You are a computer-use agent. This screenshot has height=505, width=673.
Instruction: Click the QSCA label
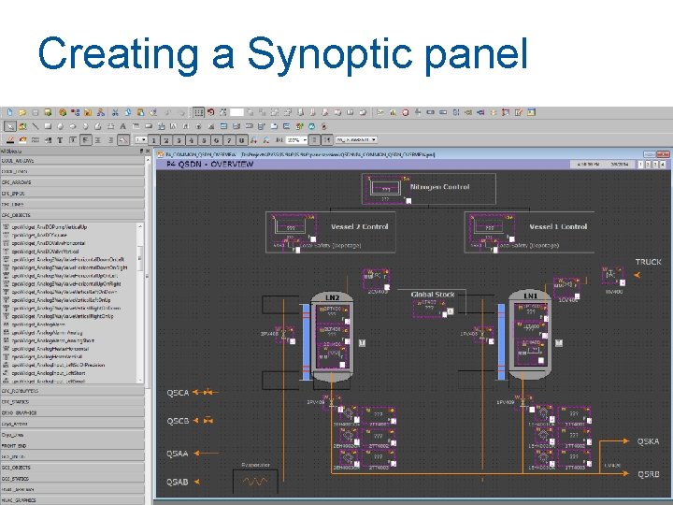pyautogui.click(x=178, y=393)
